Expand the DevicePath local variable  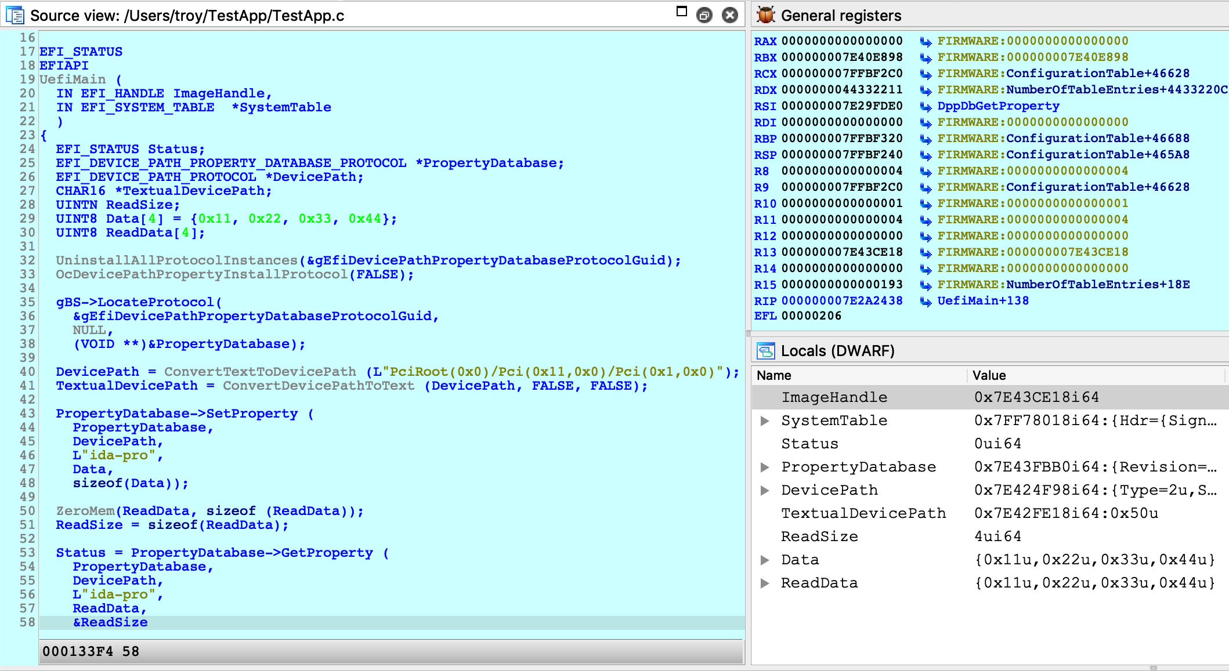click(x=765, y=491)
